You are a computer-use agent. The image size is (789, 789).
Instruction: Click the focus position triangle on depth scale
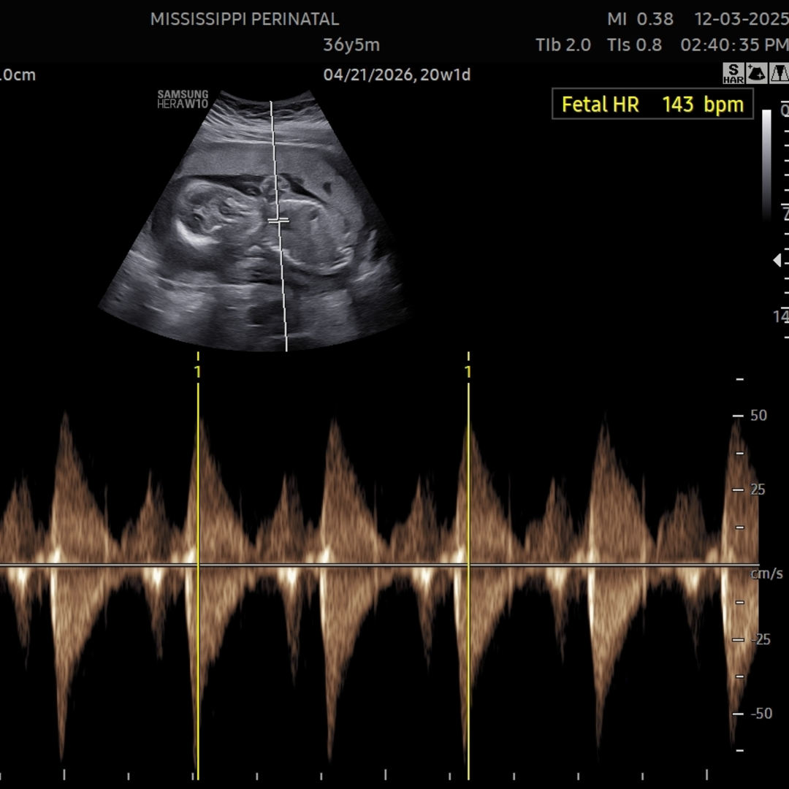pos(777,260)
